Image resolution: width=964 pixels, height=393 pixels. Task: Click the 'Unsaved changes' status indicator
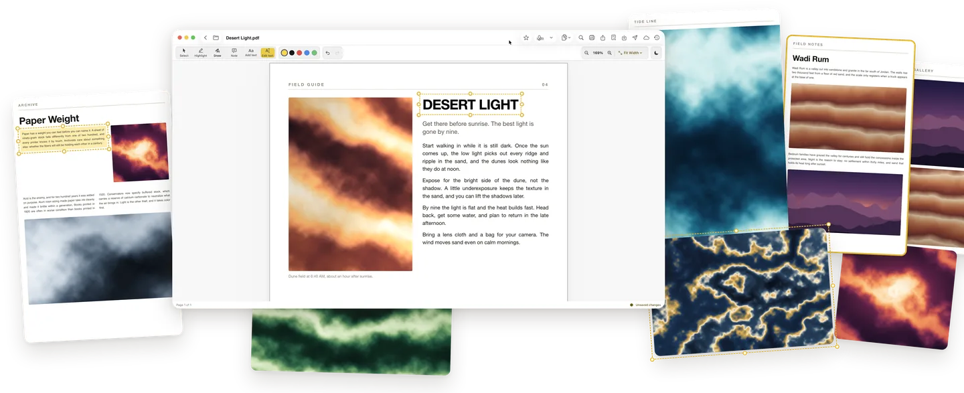click(x=645, y=305)
